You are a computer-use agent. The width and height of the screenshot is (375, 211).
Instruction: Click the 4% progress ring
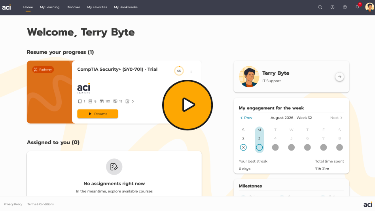tap(179, 71)
